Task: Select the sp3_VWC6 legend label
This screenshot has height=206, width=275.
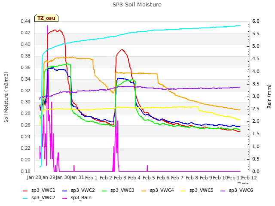Action: pyautogui.click(x=241, y=190)
